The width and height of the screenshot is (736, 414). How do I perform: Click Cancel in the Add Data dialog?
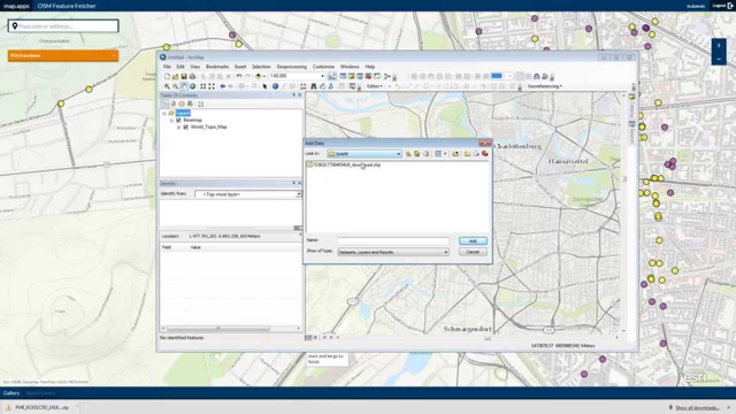[473, 252]
